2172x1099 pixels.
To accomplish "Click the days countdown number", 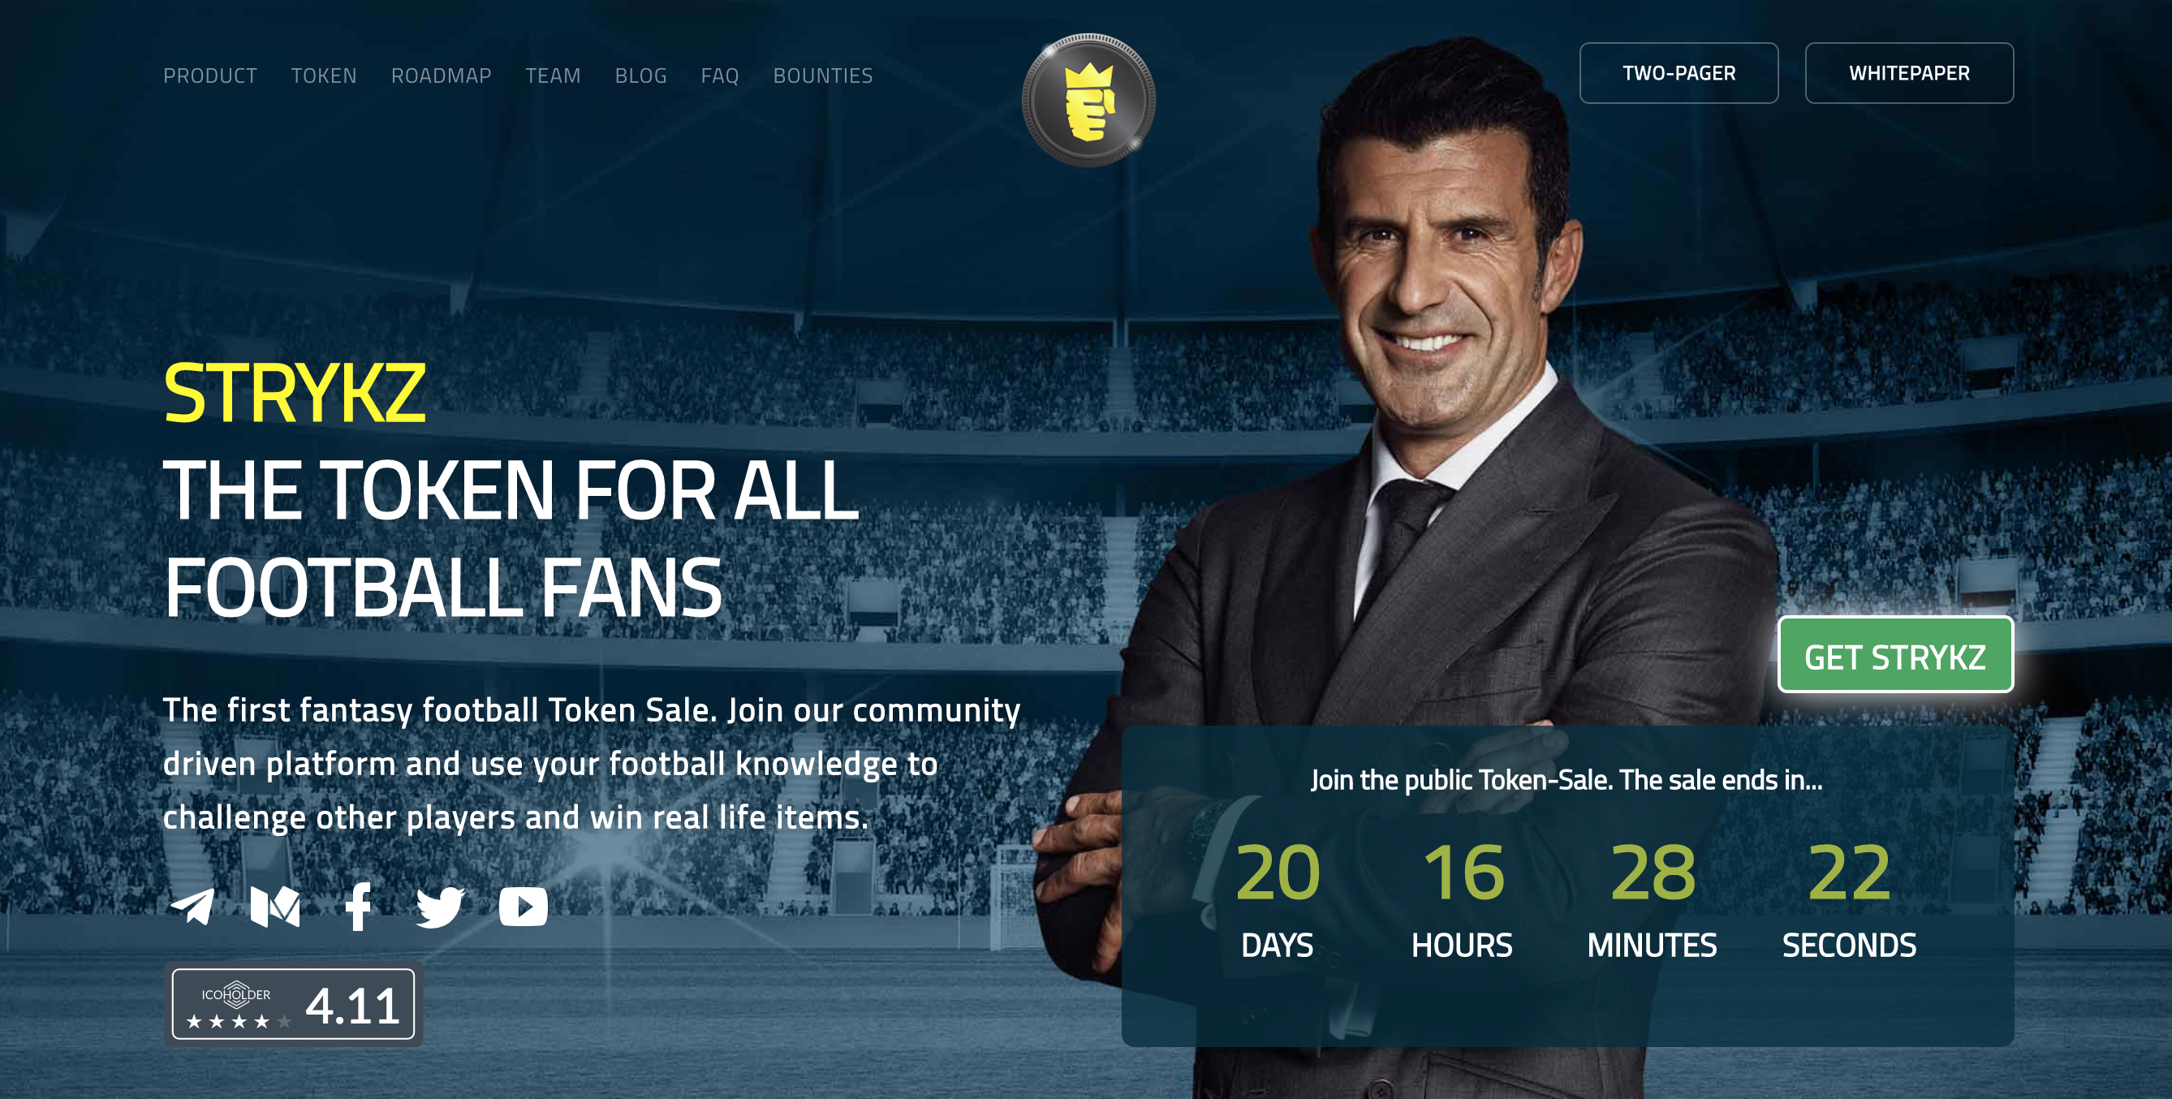I will coord(1278,873).
